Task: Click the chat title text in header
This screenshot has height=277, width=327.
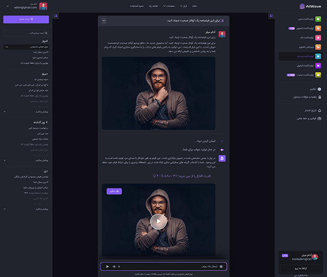Action: coord(193,21)
